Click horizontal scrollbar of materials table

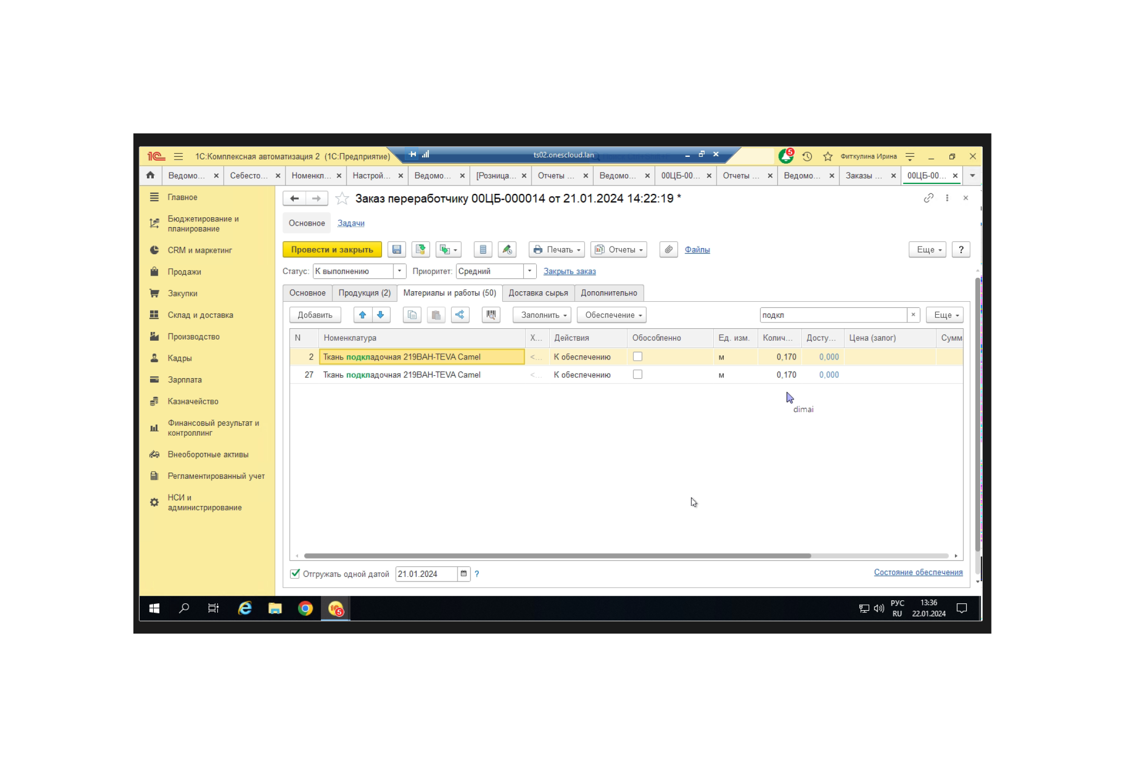557,556
